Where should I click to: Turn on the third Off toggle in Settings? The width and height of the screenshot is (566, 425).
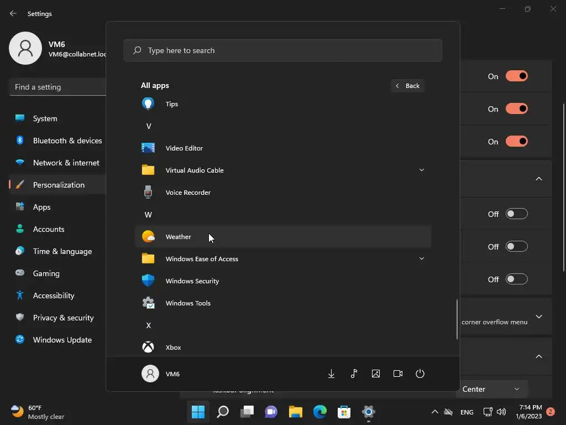click(517, 279)
